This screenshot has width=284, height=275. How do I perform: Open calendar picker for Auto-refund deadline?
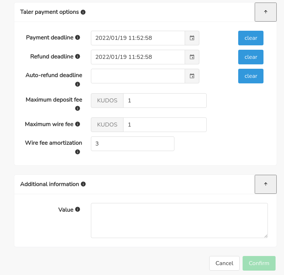192,76
